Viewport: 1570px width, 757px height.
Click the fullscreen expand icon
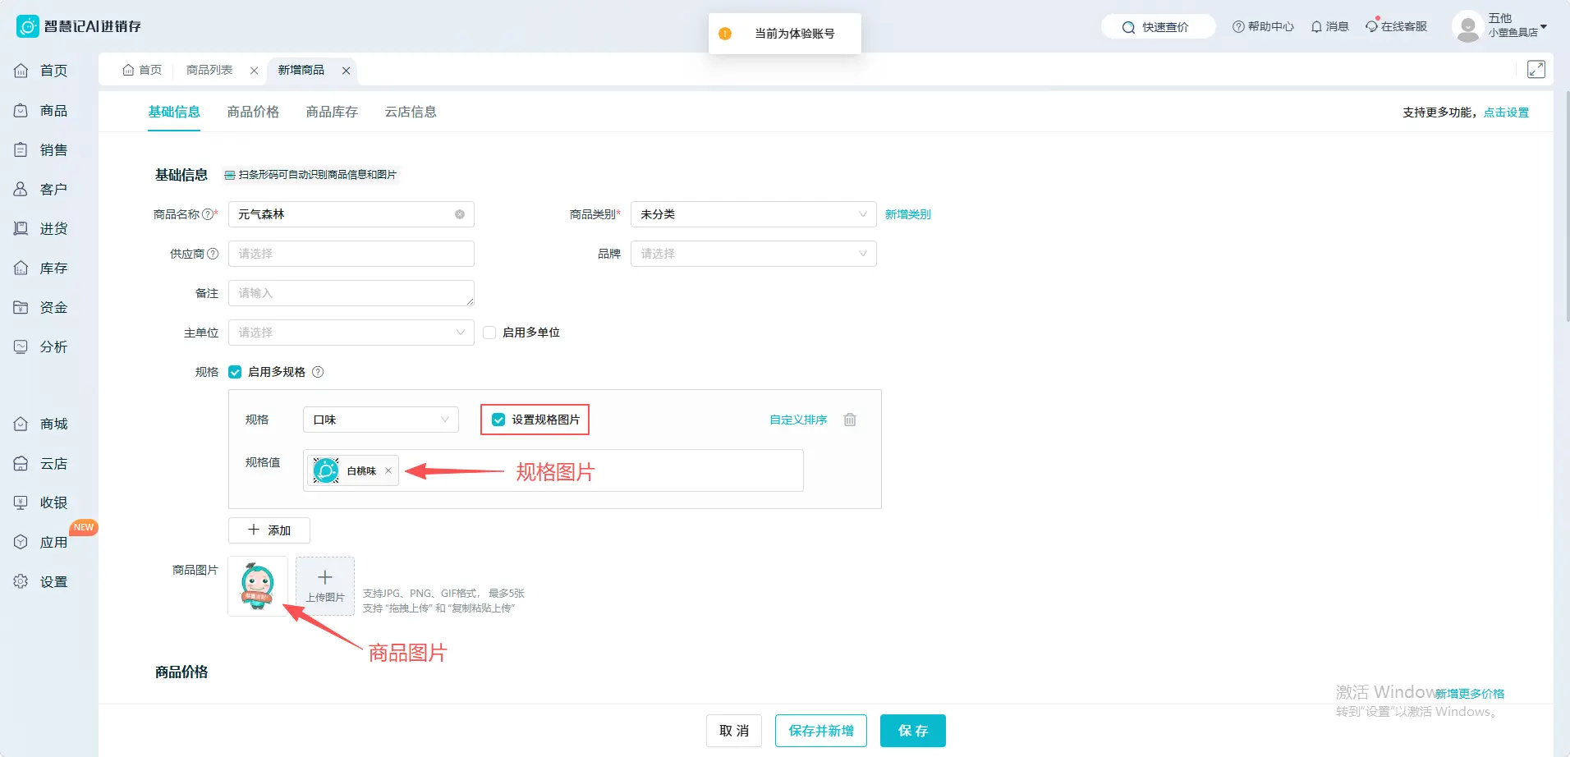(1536, 70)
